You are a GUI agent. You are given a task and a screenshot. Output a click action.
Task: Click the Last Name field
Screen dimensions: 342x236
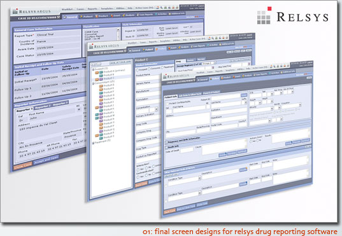pyautogui.click(x=225, y=104)
